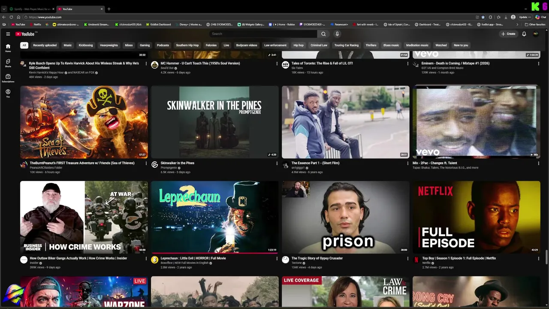
Task: Open Insider channel avatar icon
Action: click(x=24, y=260)
